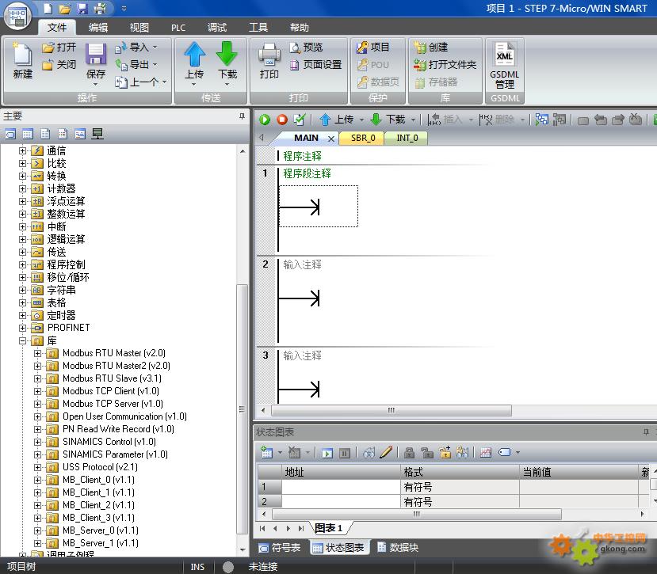Click the 打开文件夹 library folder button
The image size is (657, 574).
pyautogui.click(x=445, y=64)
